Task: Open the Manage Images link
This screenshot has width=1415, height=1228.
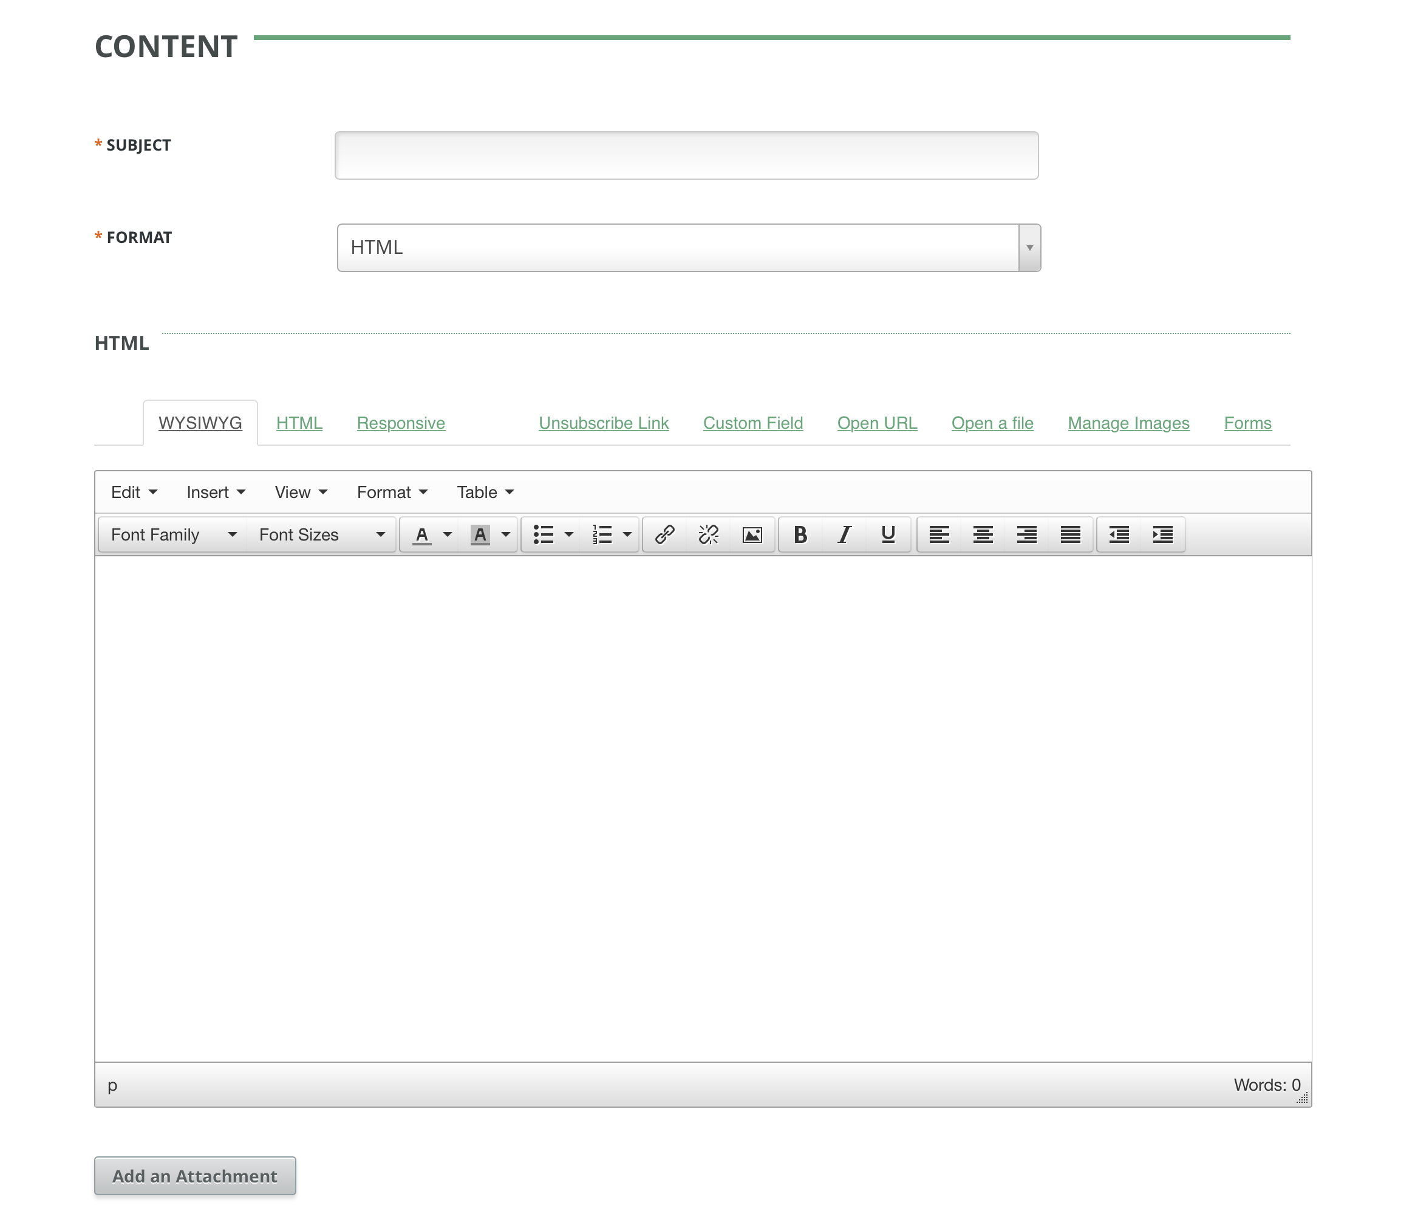Action: [x=1128, y=423]
